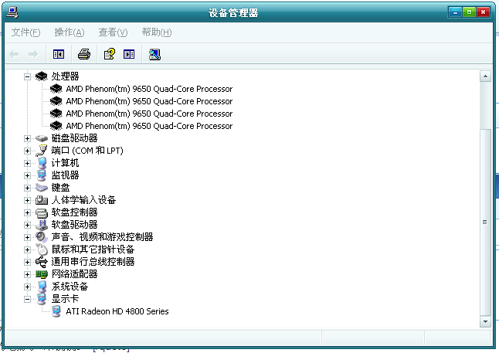Expand the 鼠标和其它指针设备 node
Image resolution: width=499 pixels, height=353 pixels.
(x=27, y=249)
